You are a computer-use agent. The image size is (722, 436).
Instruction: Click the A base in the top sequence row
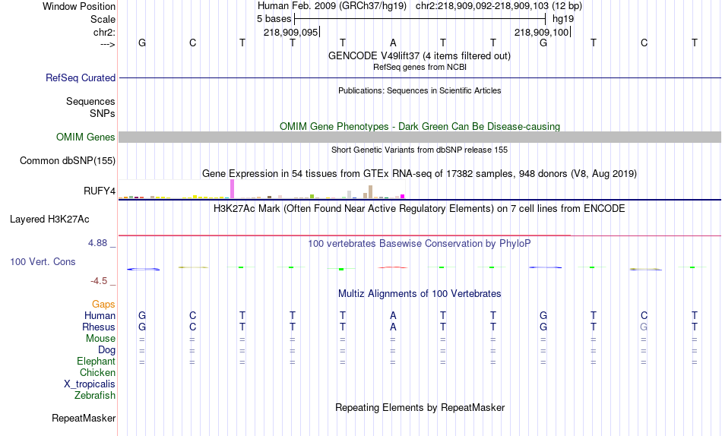point(393,43)
